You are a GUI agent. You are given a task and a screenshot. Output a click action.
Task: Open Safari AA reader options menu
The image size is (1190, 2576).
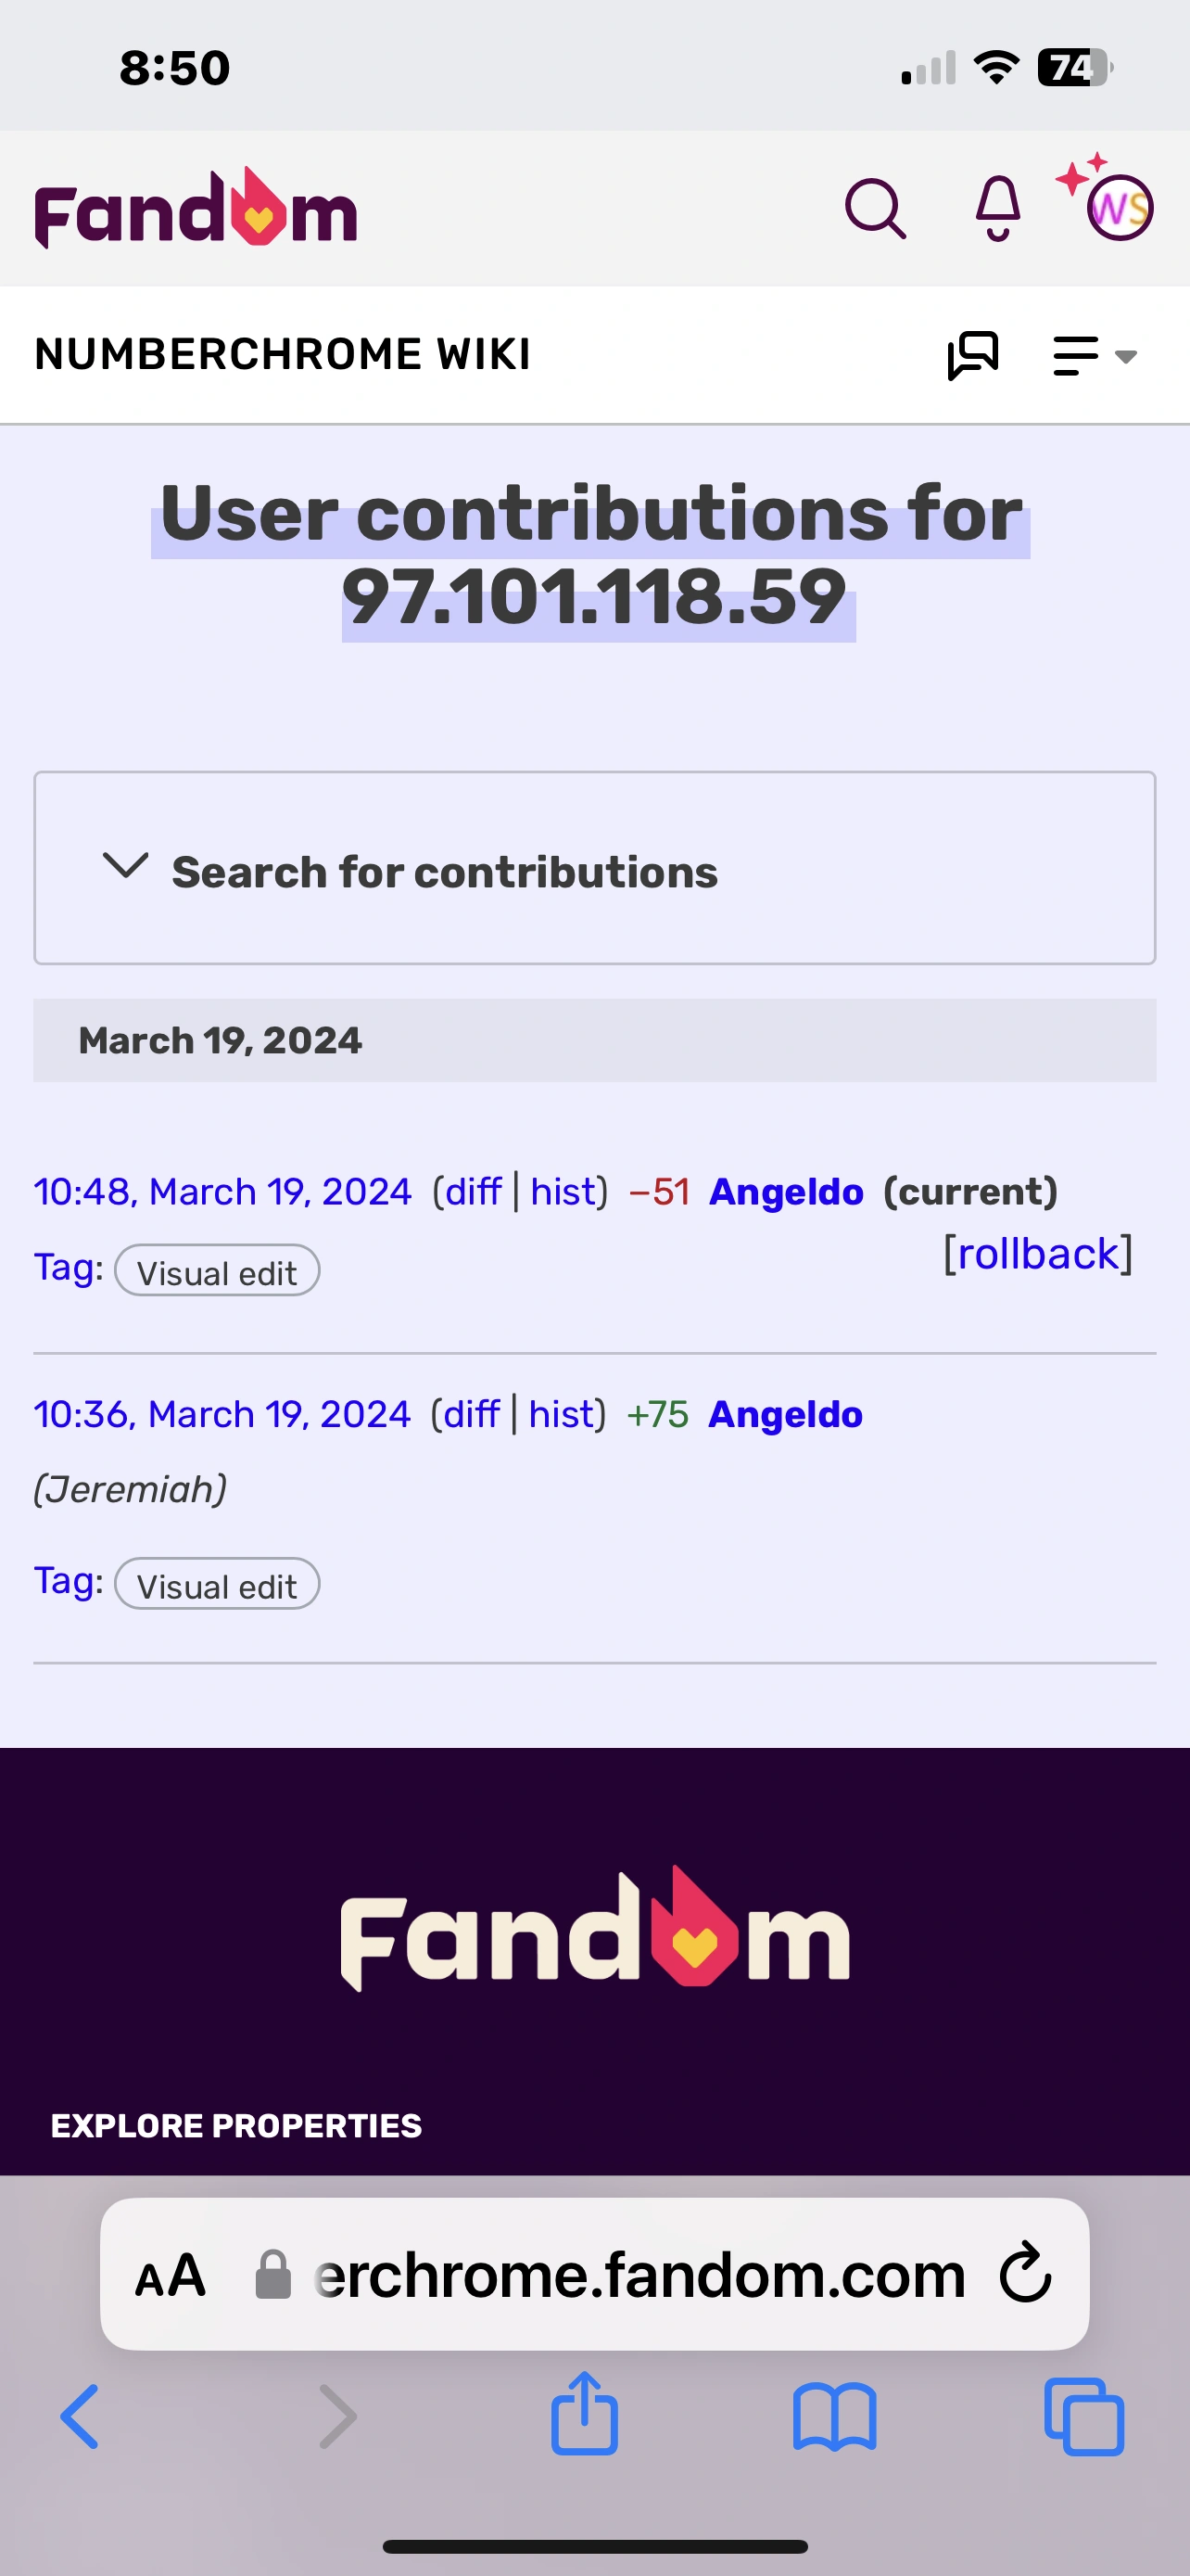171,2275
